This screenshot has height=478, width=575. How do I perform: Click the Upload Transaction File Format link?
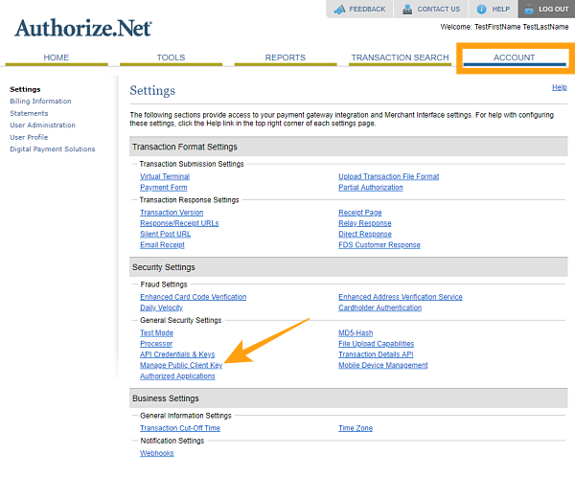(389, 176)
